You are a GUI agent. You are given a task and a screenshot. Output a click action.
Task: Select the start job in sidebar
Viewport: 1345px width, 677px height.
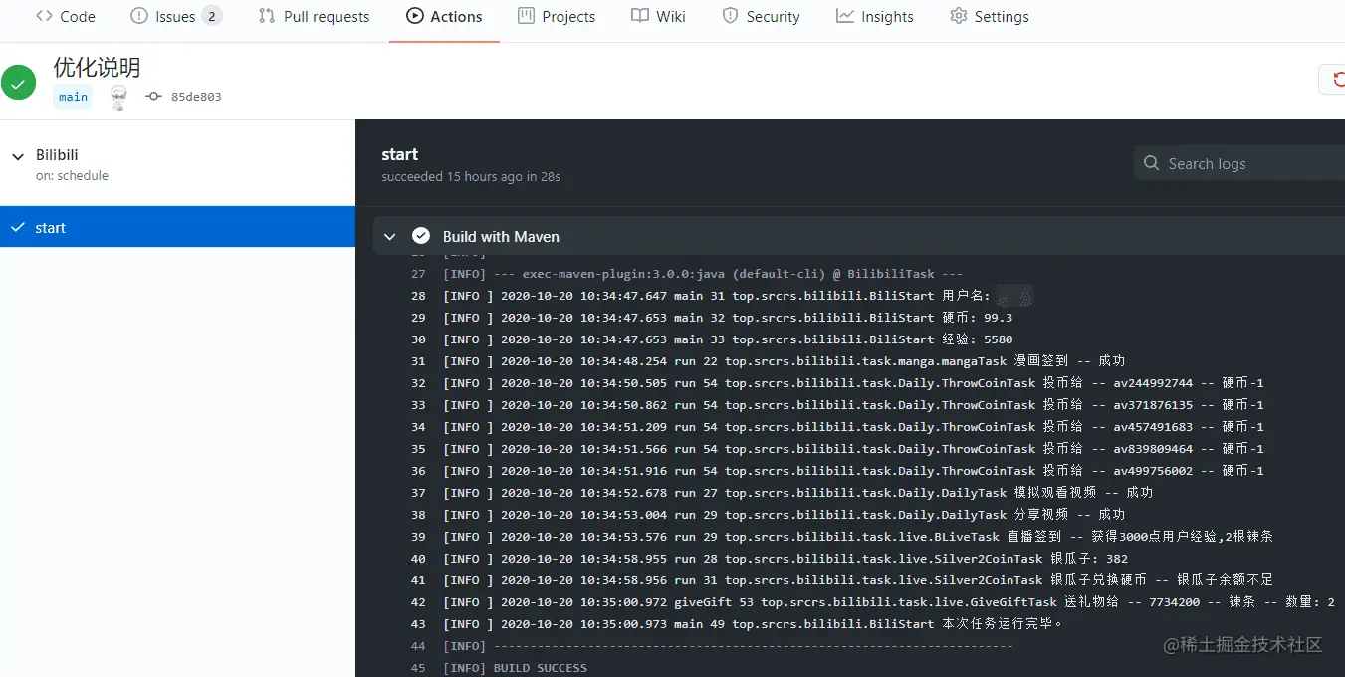click(x=177, y=227)
